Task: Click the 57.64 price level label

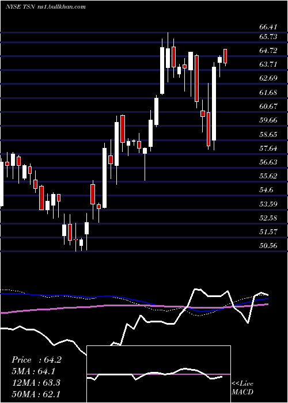Action: 268,148
